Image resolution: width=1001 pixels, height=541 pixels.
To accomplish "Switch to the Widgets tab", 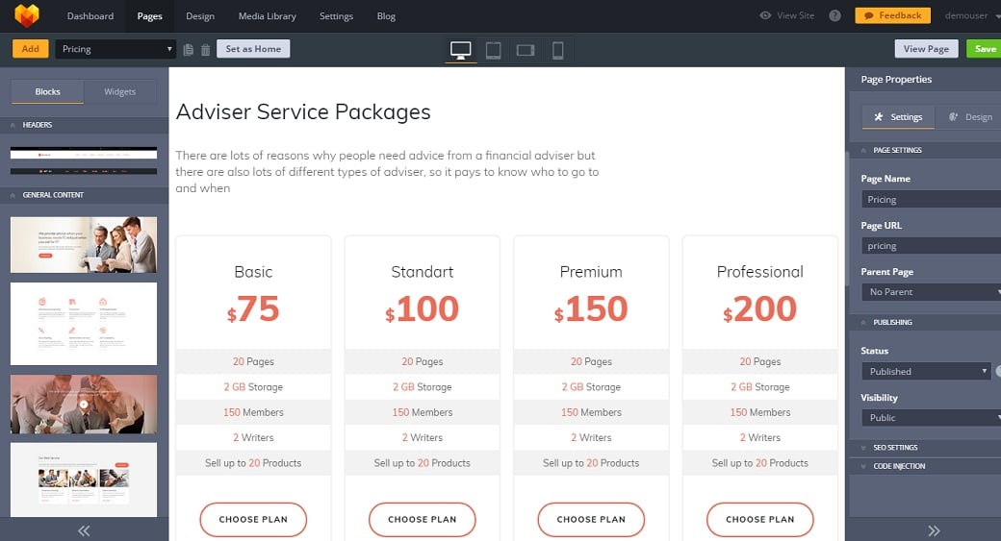I will coord(119,92).
